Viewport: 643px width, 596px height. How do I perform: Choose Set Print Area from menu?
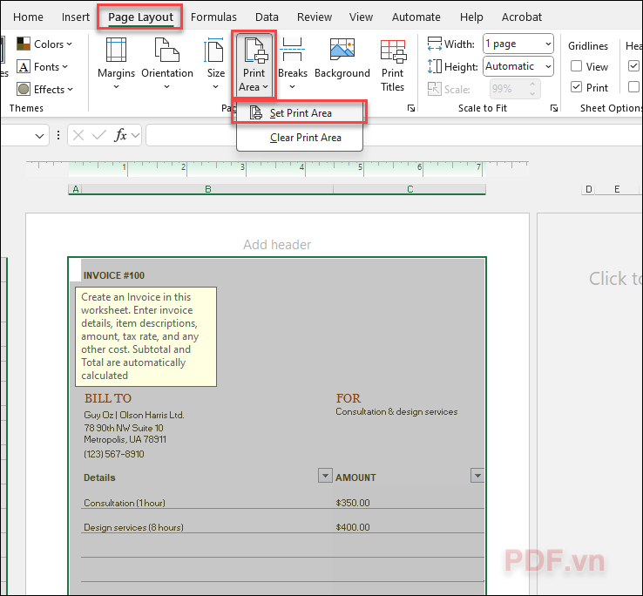pos(300,112)
